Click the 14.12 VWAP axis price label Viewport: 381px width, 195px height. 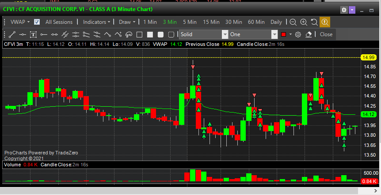click(369, 114)
